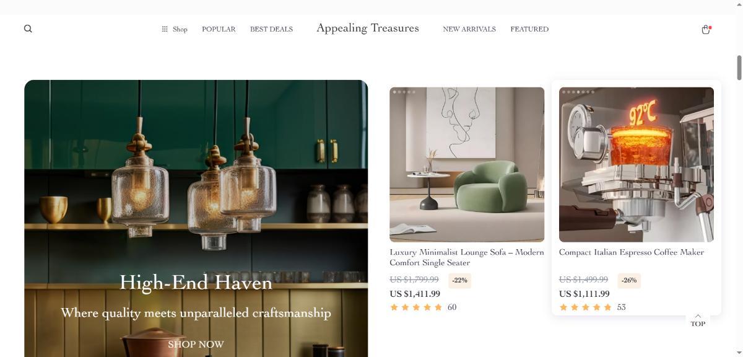Image resolution: width=743 pixels, height=357 pixels.
Task: Open the FEATURED section
Action: pyautogui.click(x=529, y=29)
